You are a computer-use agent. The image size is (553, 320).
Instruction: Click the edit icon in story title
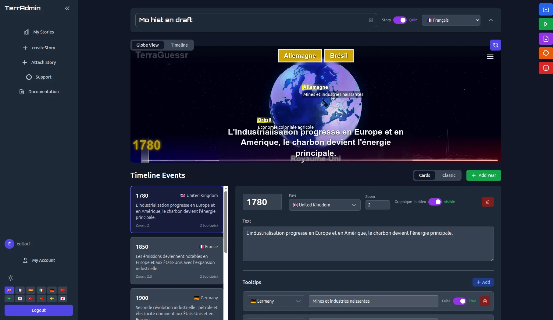coord(371,20)
